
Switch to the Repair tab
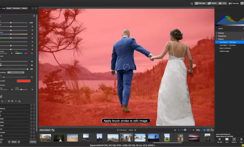point(24,8)
